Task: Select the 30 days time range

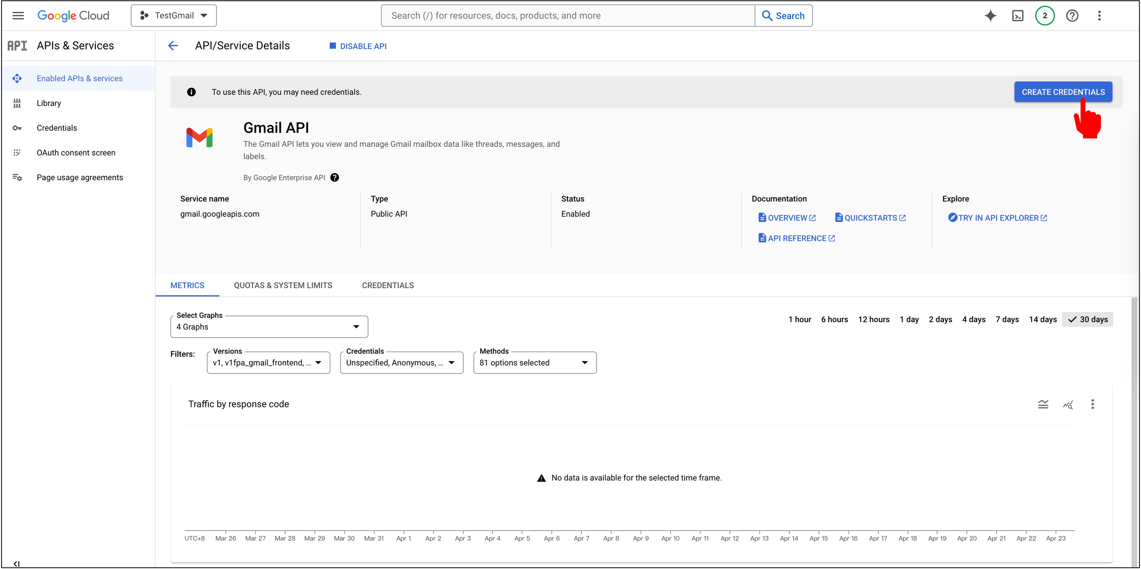Action: 1087,320
